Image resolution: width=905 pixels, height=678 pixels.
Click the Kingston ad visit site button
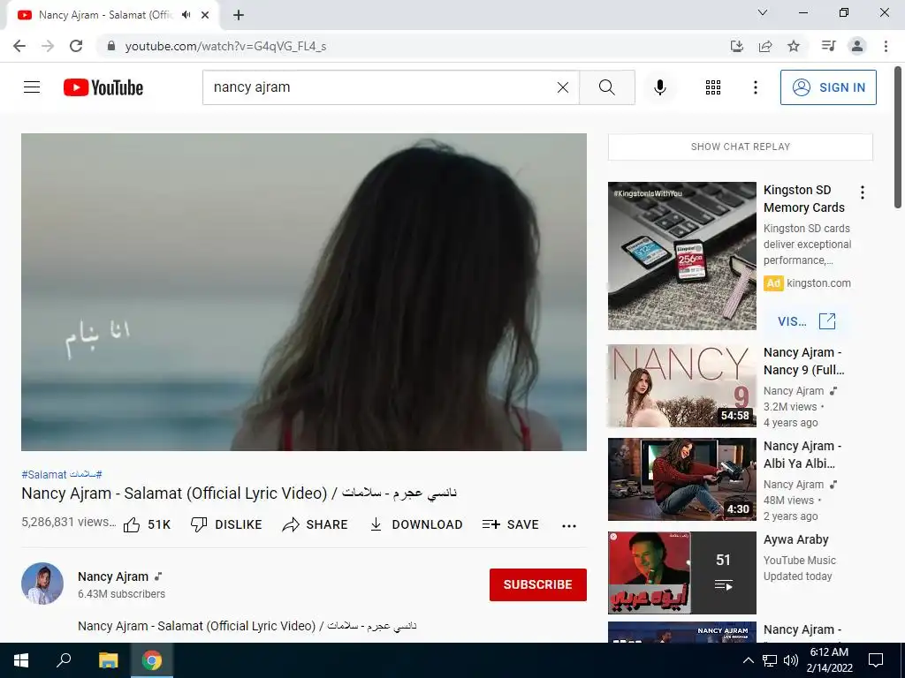tap(806, 321)
